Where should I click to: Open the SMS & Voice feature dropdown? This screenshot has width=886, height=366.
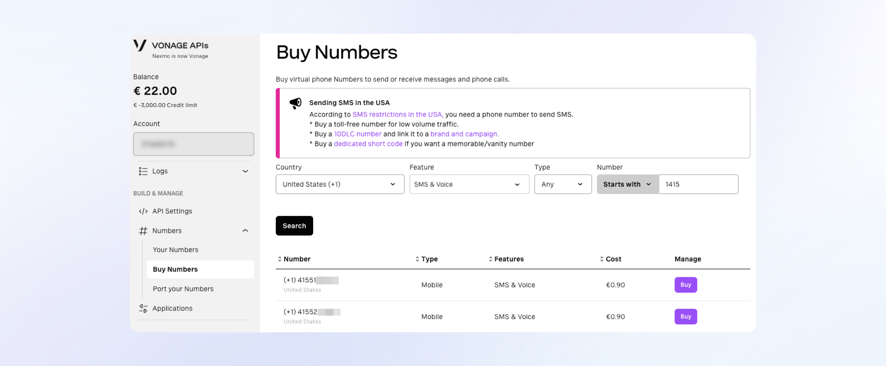point(469,184)
